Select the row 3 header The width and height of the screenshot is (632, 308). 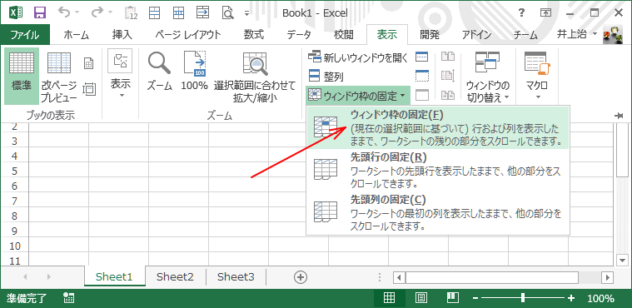(x=14, y=142)
